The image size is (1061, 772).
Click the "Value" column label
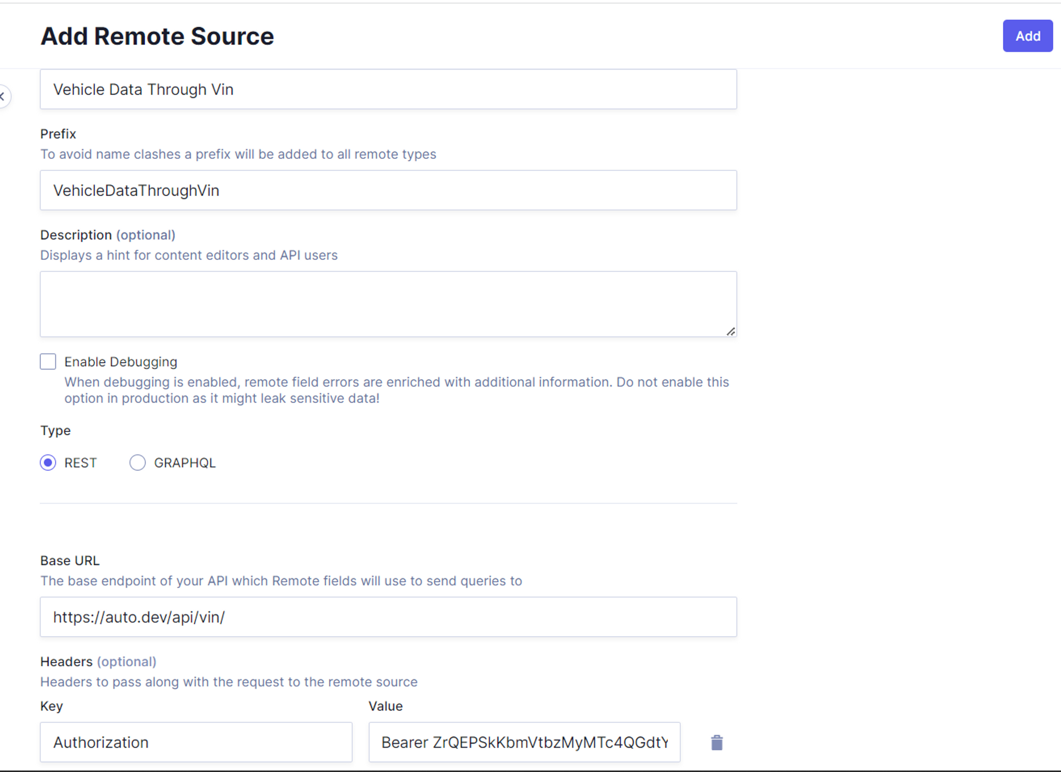(x=385, y=706)
